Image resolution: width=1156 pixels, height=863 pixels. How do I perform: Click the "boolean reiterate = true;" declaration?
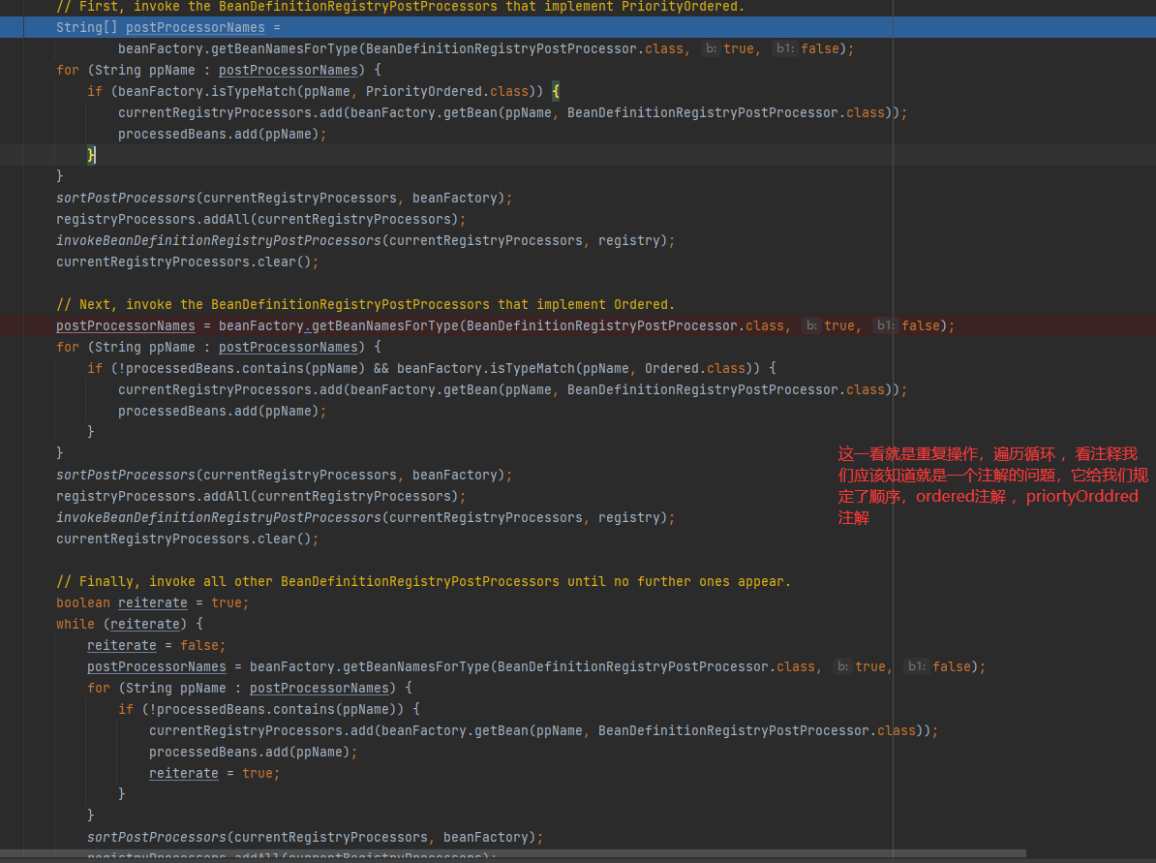point(153,603)
